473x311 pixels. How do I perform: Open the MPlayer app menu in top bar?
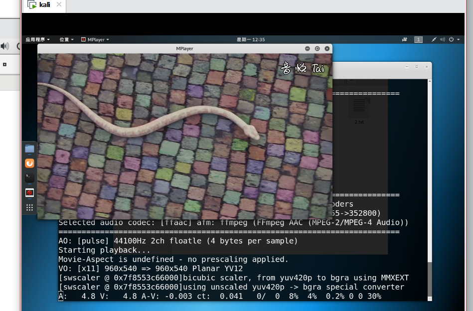tap(95, 39)
